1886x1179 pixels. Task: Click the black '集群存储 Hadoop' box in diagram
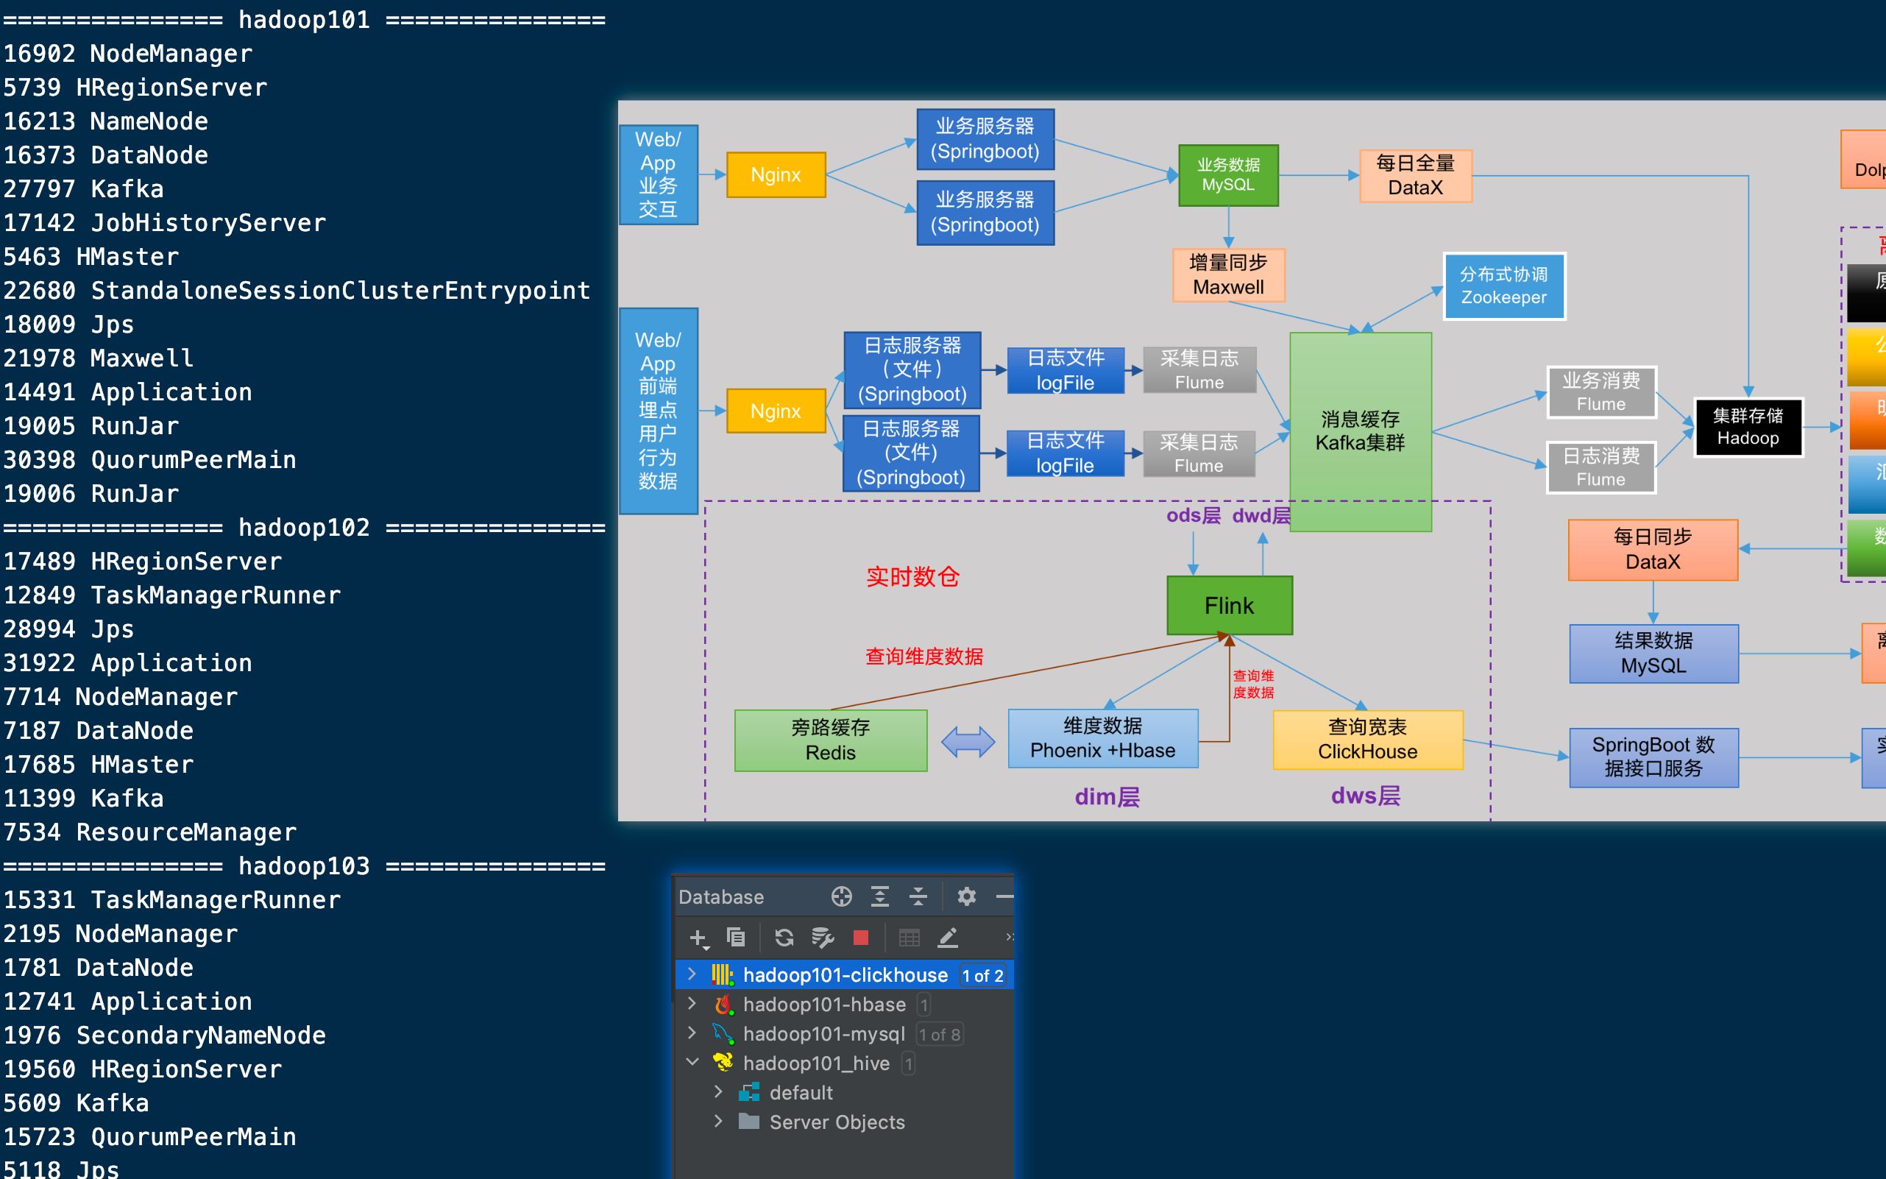1748,428
